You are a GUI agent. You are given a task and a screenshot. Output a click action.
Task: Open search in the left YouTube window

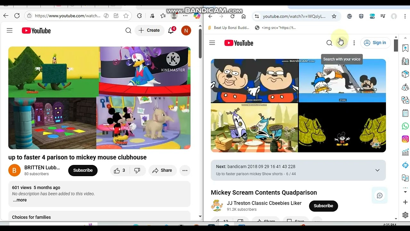point(128,30)
